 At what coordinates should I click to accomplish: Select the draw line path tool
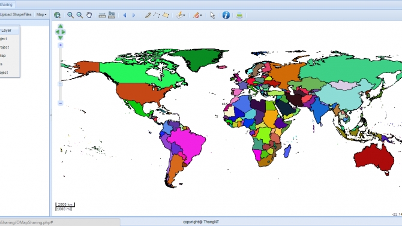[157, 15]
